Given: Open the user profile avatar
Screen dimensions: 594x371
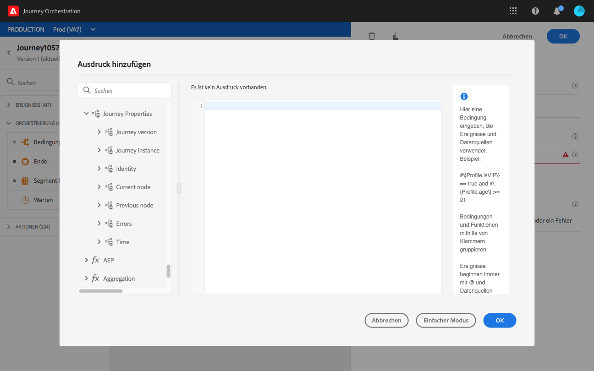Looking at the screenshot, I should click(579, 11).
